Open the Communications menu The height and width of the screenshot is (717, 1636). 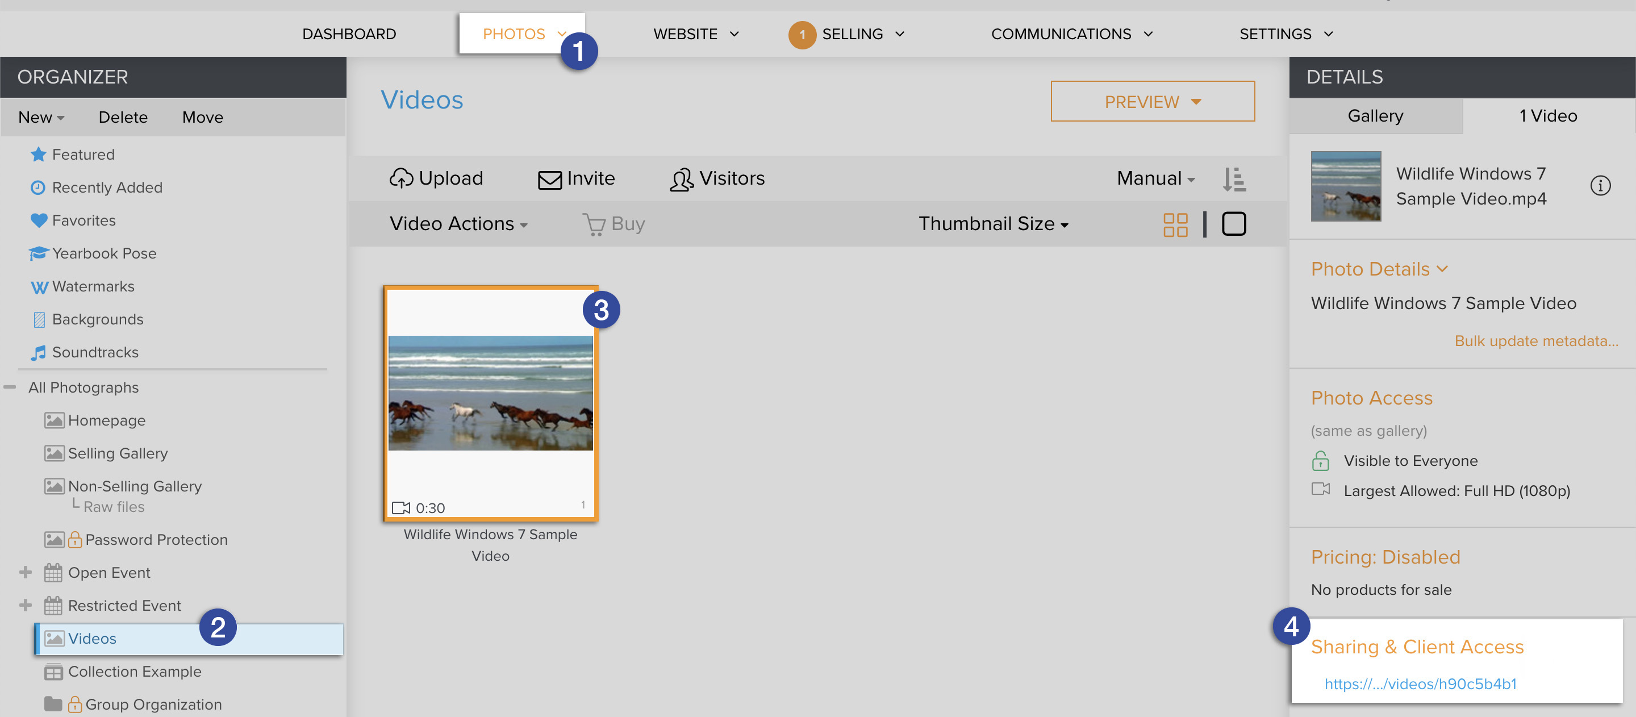[1072, 34]
